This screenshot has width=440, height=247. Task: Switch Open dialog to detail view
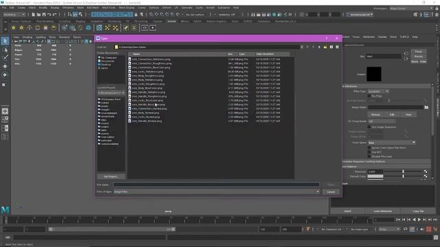coord(338,47)
